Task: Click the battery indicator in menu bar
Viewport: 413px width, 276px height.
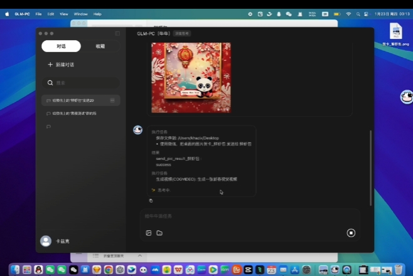Action: pyautogui.click(x=337, y=14)
